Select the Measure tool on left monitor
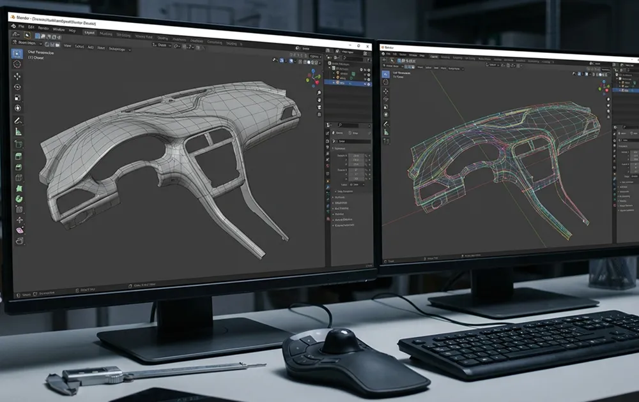This screenshot has height=402, width=639. 18,131
